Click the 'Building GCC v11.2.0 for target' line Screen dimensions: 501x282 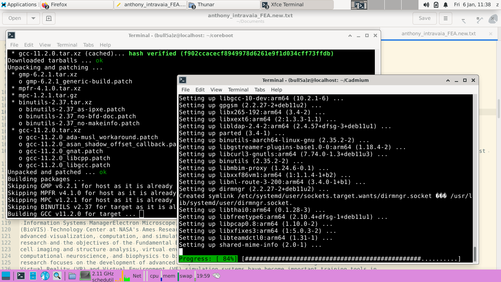pyautogui.click(x=72, y=214)
